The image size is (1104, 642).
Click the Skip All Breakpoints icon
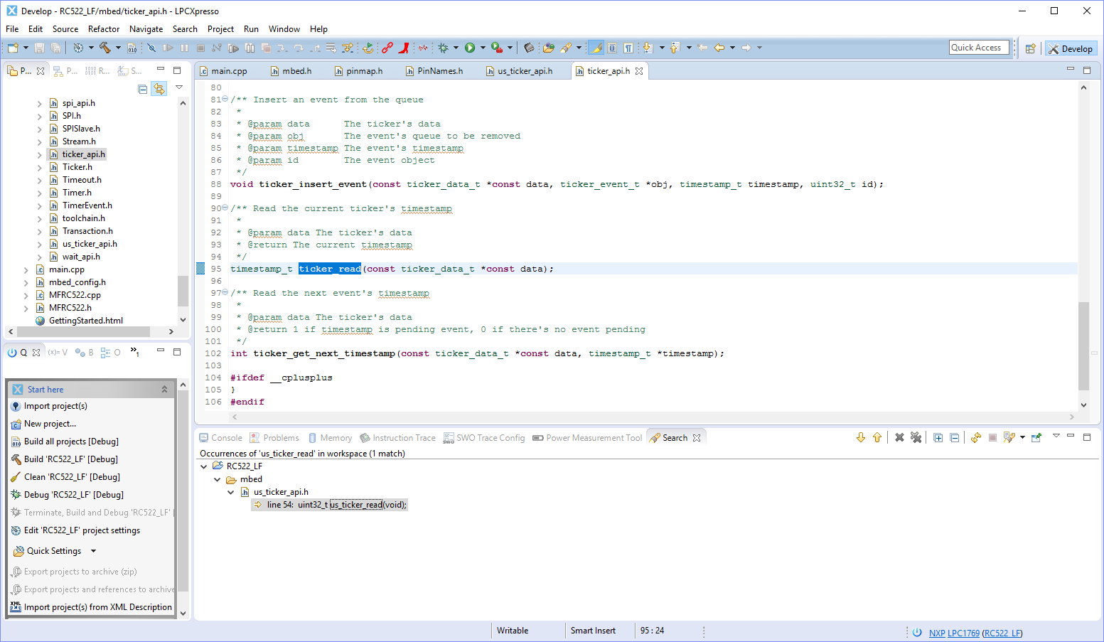point(151,48)
